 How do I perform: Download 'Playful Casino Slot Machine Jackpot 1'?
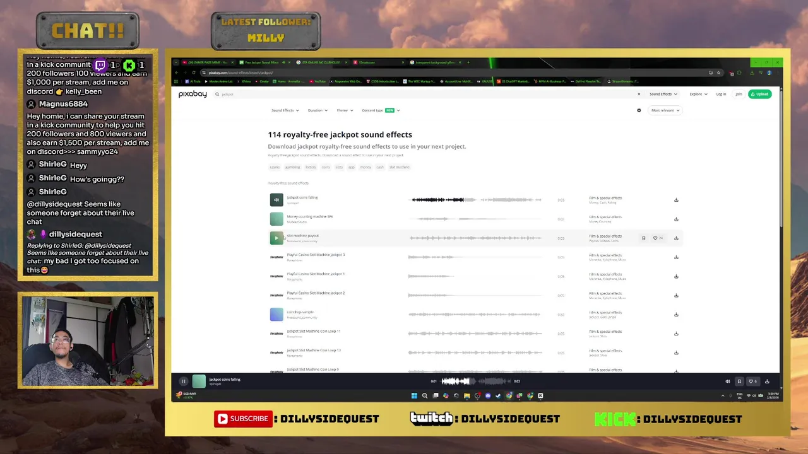coord(676,276)
